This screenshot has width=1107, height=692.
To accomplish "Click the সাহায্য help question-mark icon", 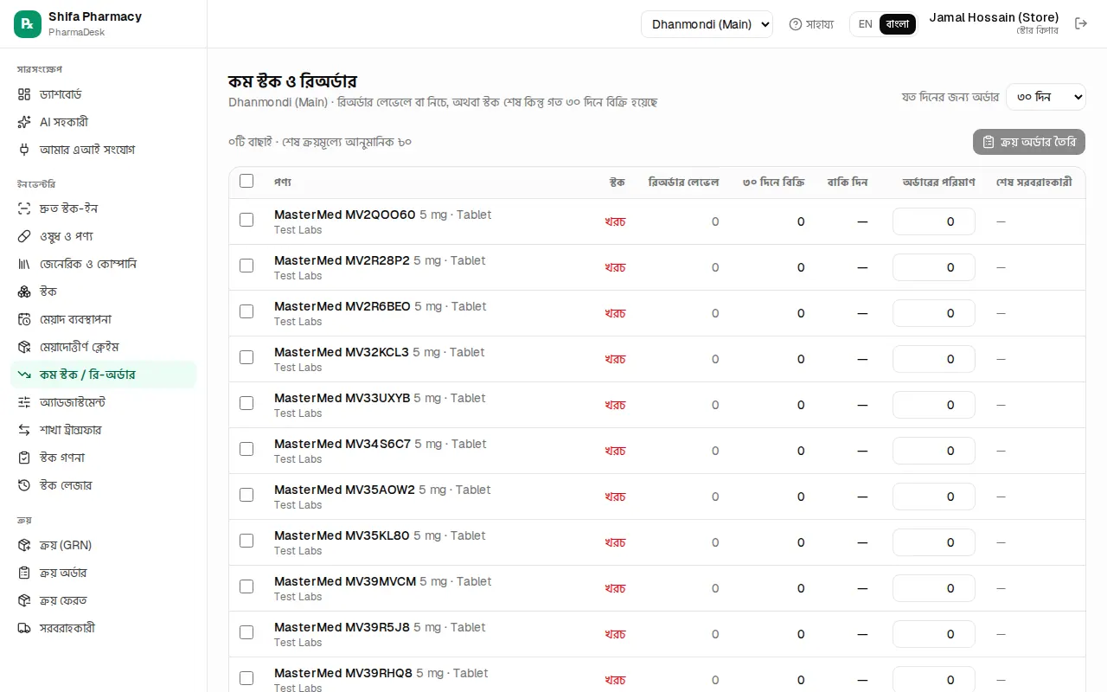I will [x=796, y=24].
